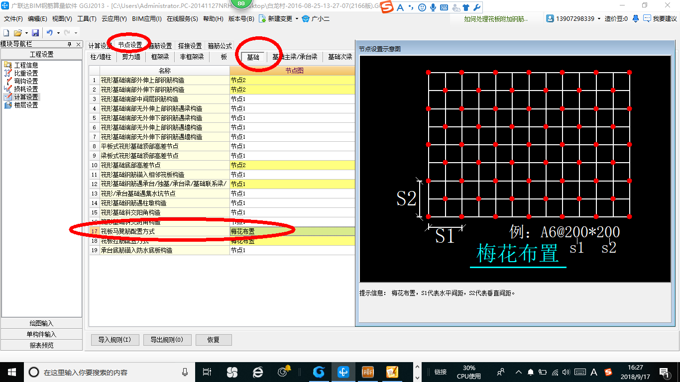Click the 绘图输入 module button
Image resolution: width=680 pixels, height=382 pixels.
[41, 323]
